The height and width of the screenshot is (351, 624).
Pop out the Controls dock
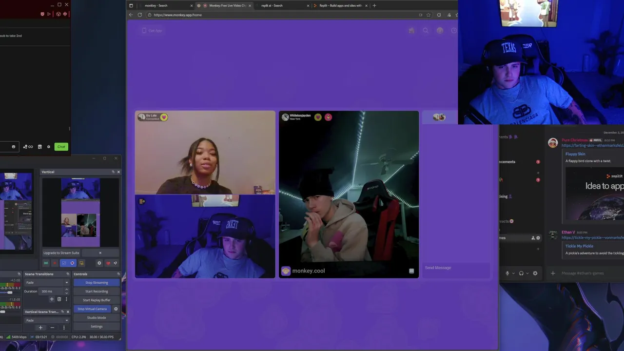[118, 274]
